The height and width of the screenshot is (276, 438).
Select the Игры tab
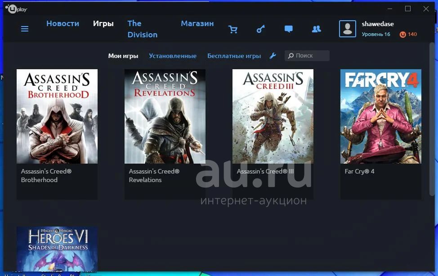(x=103, y=23)
